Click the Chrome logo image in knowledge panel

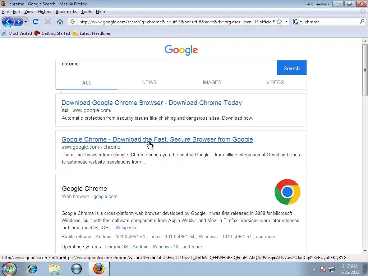pos(287,192)
